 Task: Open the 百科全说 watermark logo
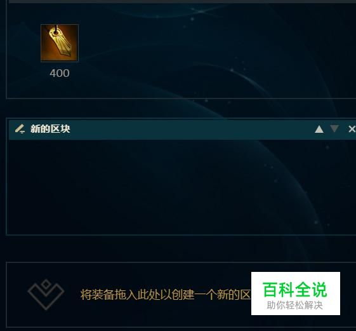pyautogui.click(x=295, y=294)
